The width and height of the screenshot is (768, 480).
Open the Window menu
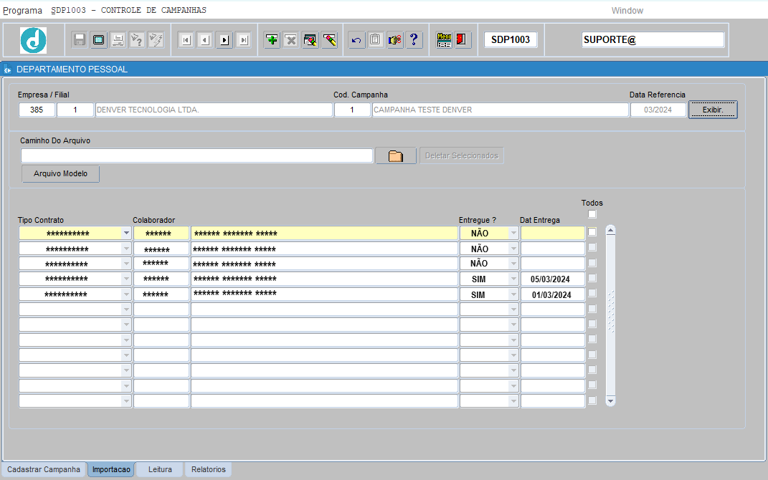[627, 10]
